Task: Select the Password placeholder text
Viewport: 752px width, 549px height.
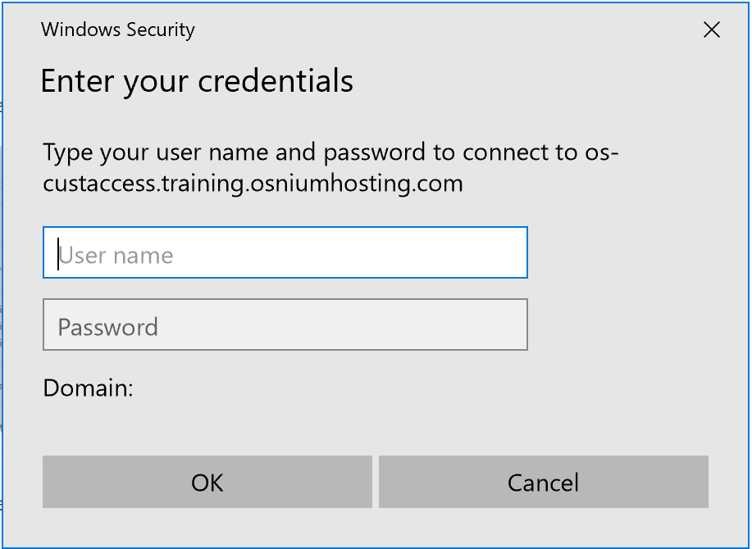Action: coord(107,325)
